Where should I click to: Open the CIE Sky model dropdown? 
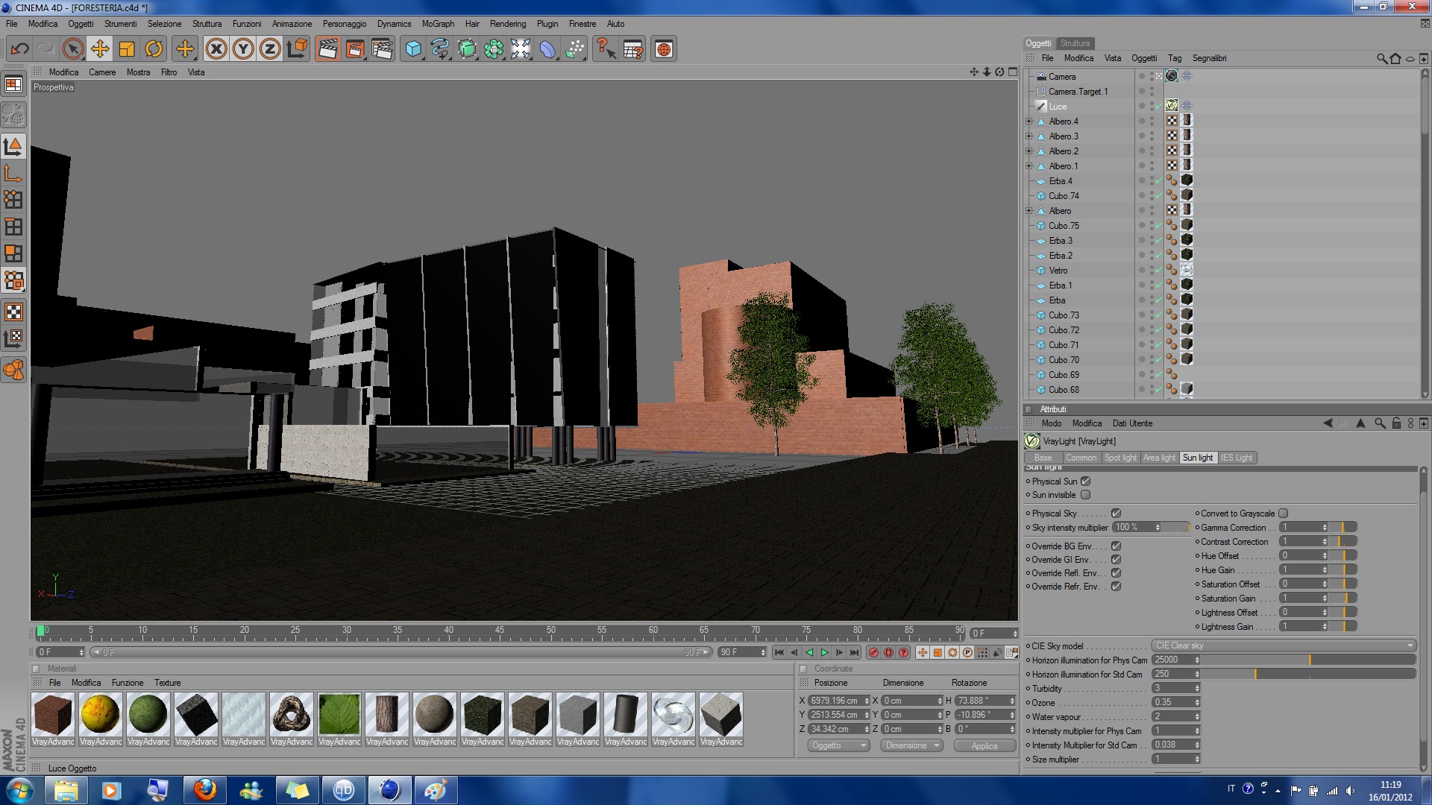coord(1284,646)
